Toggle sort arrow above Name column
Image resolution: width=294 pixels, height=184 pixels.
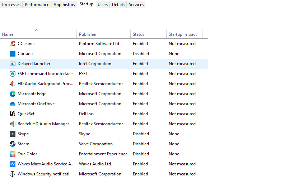pos(37,30)
